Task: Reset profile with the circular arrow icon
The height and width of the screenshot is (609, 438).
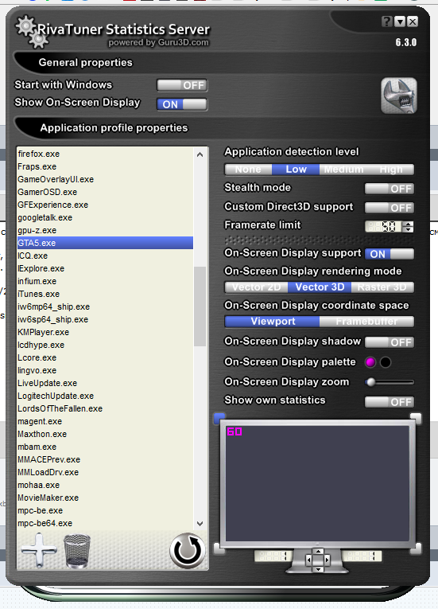Action: click(188, 551)
